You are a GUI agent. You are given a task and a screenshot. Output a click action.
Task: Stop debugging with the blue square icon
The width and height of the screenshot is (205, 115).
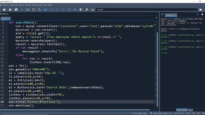[x=75, y=10]
